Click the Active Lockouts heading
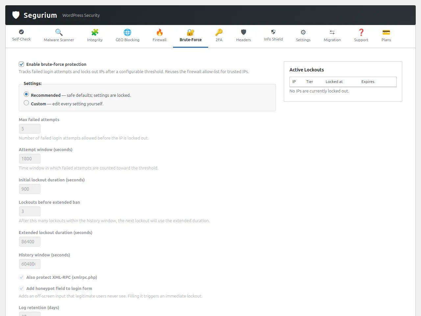The width and height of the screenshot is (421, 316). 307,70
